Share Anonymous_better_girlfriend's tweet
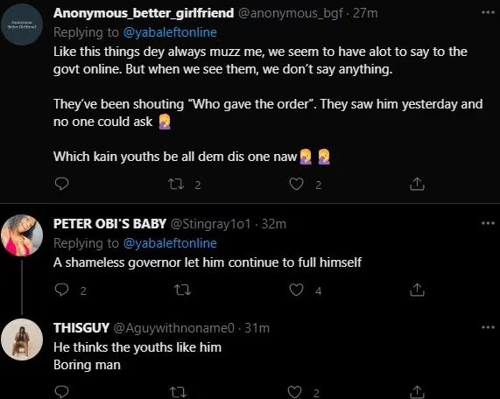500x399 pixels. click(x=417, y=184)
